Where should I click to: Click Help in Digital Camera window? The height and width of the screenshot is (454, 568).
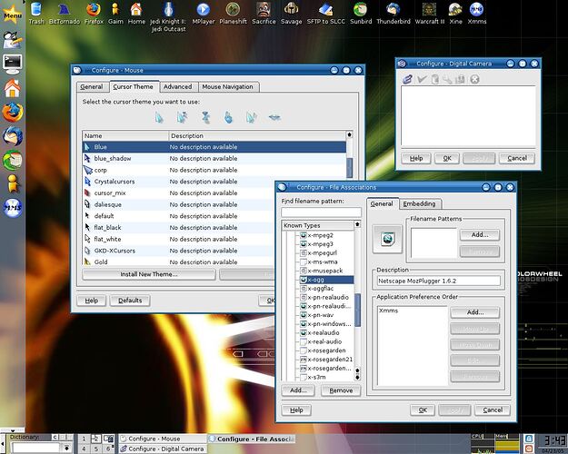click(416, 158)
